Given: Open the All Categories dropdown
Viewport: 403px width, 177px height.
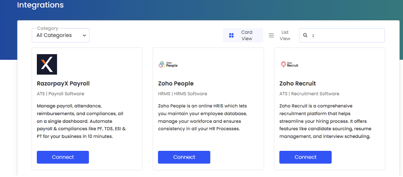Looking at the screenshot, I should 60,35.
